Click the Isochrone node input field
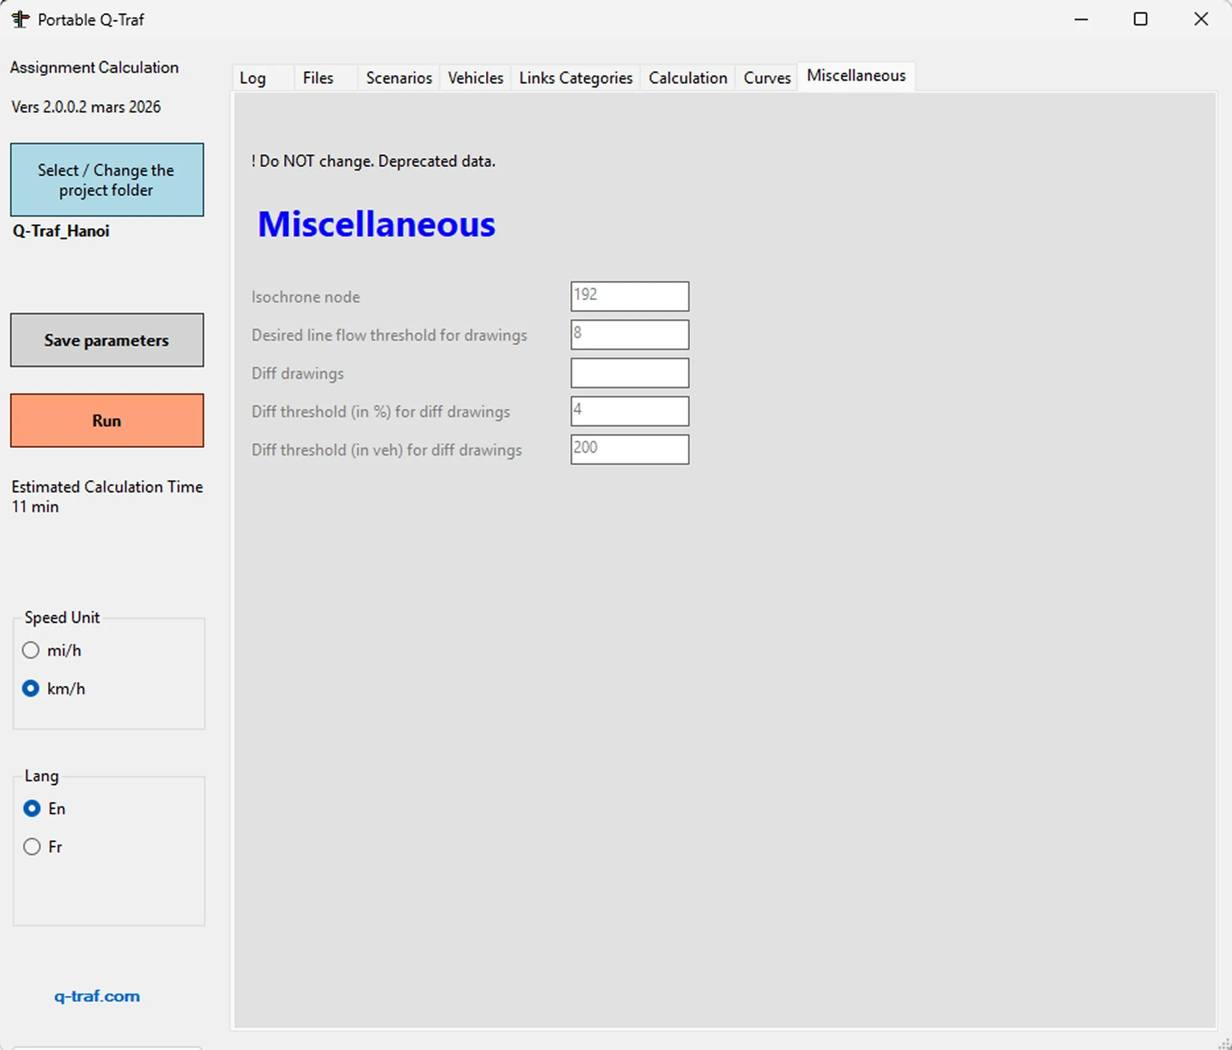Viewport: 1232px width, 1050px height. (x=630, y=296)
